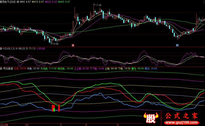
Task: Click the green signal bar in indicator panel
Action: point(54,108)
